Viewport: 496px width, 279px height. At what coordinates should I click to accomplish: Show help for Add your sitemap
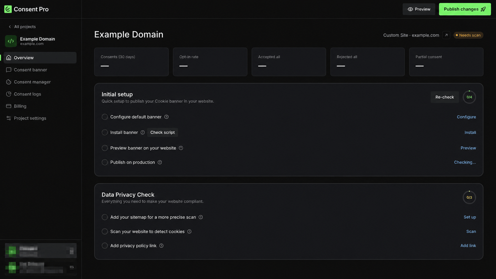[x=201, y=217]
